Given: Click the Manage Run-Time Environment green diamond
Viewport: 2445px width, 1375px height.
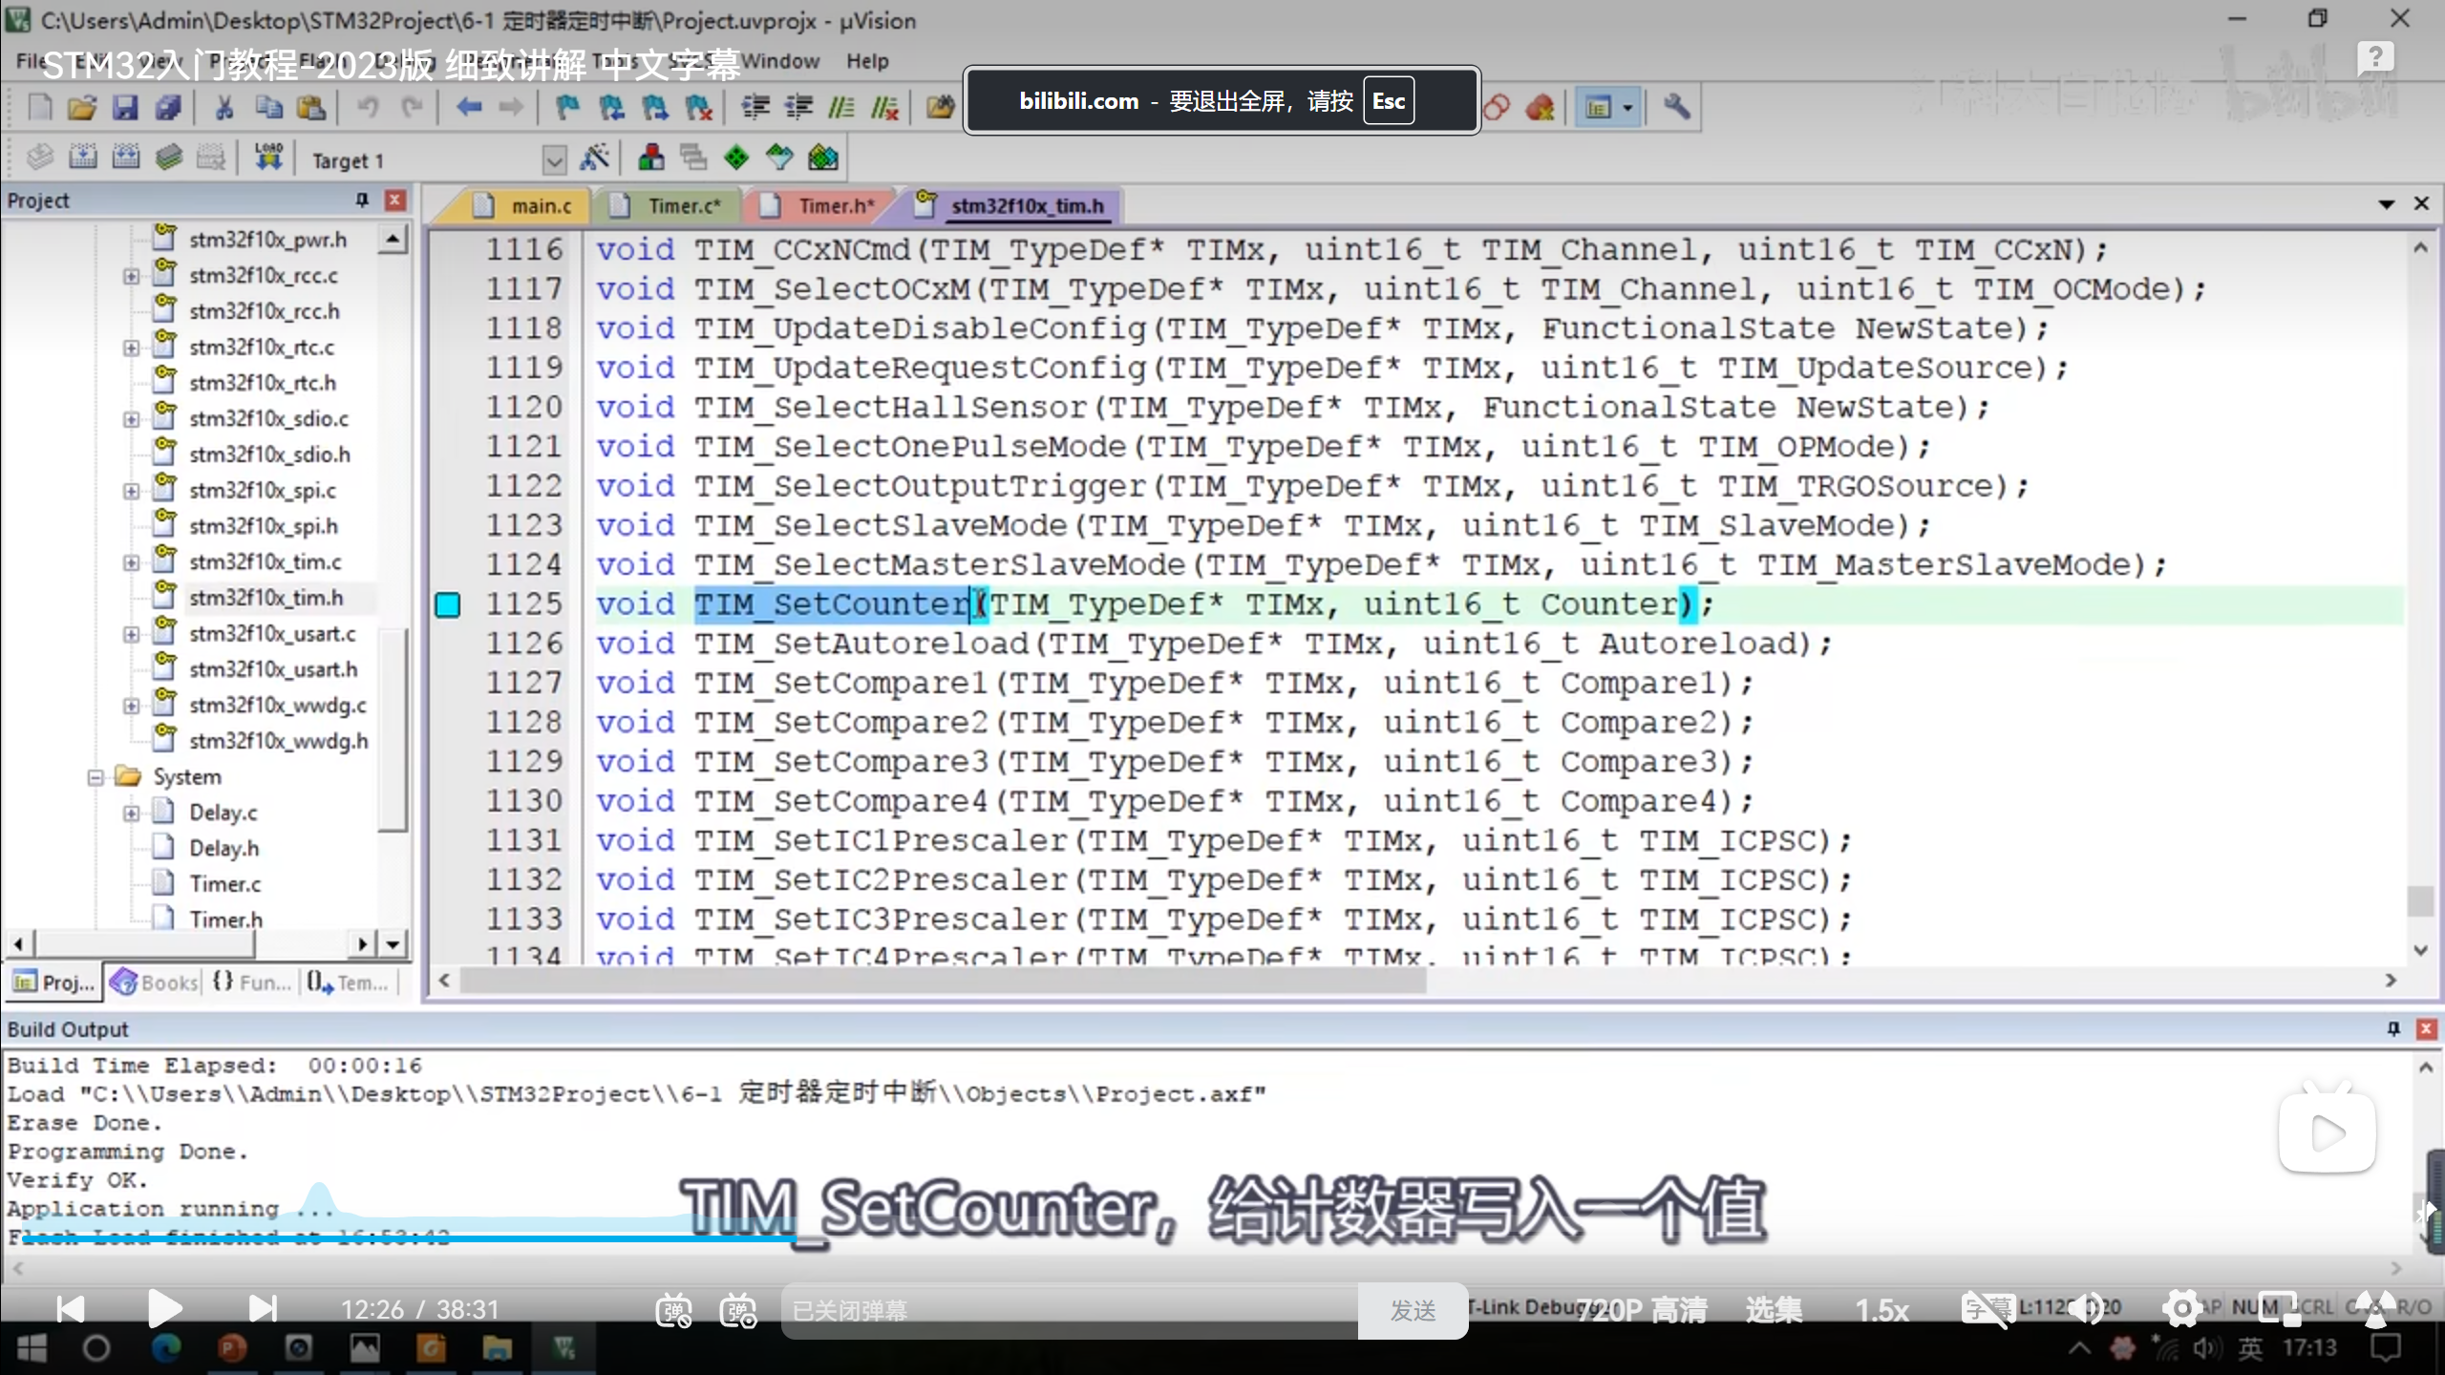Looking at the screenshot, I should 736,158.
